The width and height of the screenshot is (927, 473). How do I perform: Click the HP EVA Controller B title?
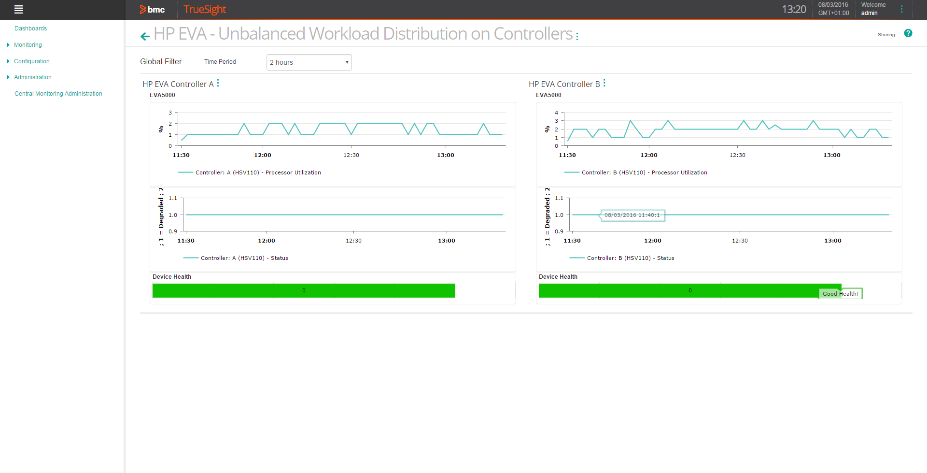click(564, 84)
